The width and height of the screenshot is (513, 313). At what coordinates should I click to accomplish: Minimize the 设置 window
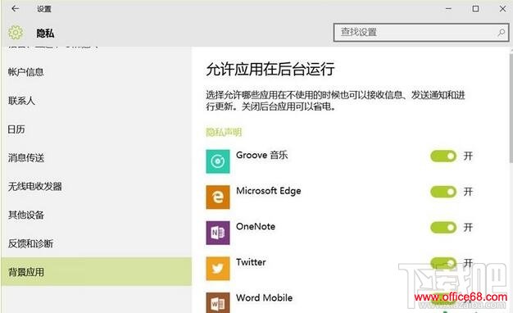[448, 9]
